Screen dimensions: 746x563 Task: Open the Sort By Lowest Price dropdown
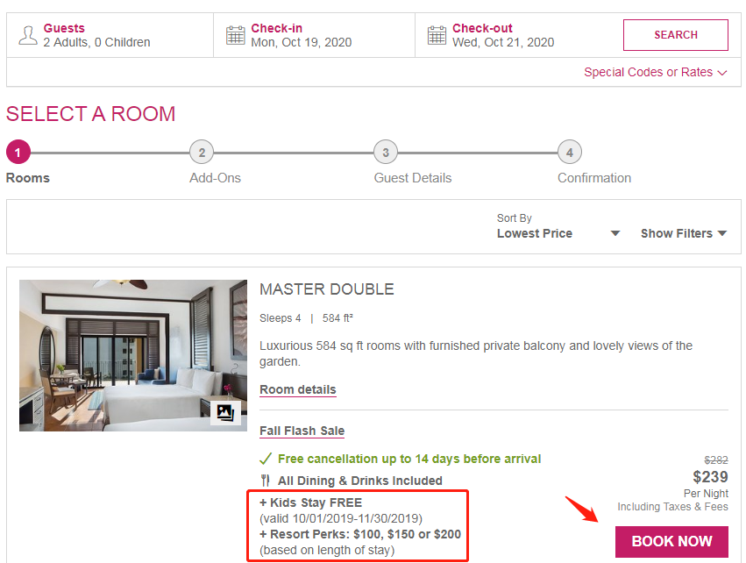click(x=558, y=233)
